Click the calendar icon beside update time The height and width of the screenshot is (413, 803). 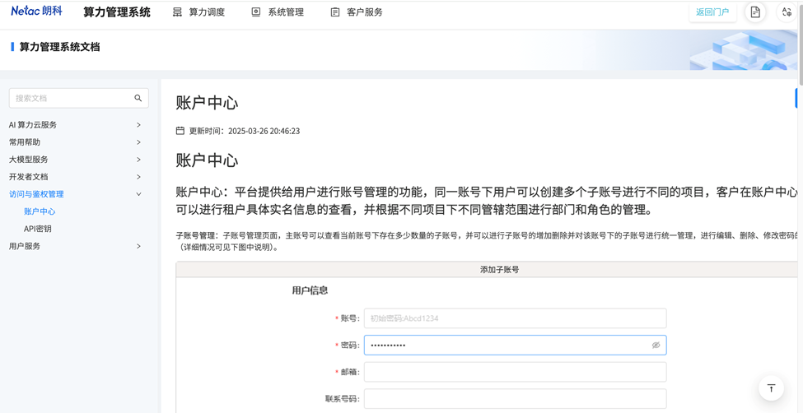pos(180,131)
